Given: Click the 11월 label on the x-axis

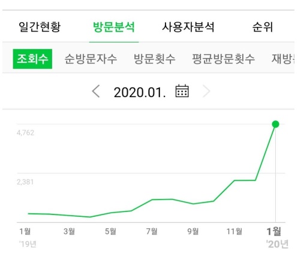Looking at the screenshot, I should (x=234, y=231).
